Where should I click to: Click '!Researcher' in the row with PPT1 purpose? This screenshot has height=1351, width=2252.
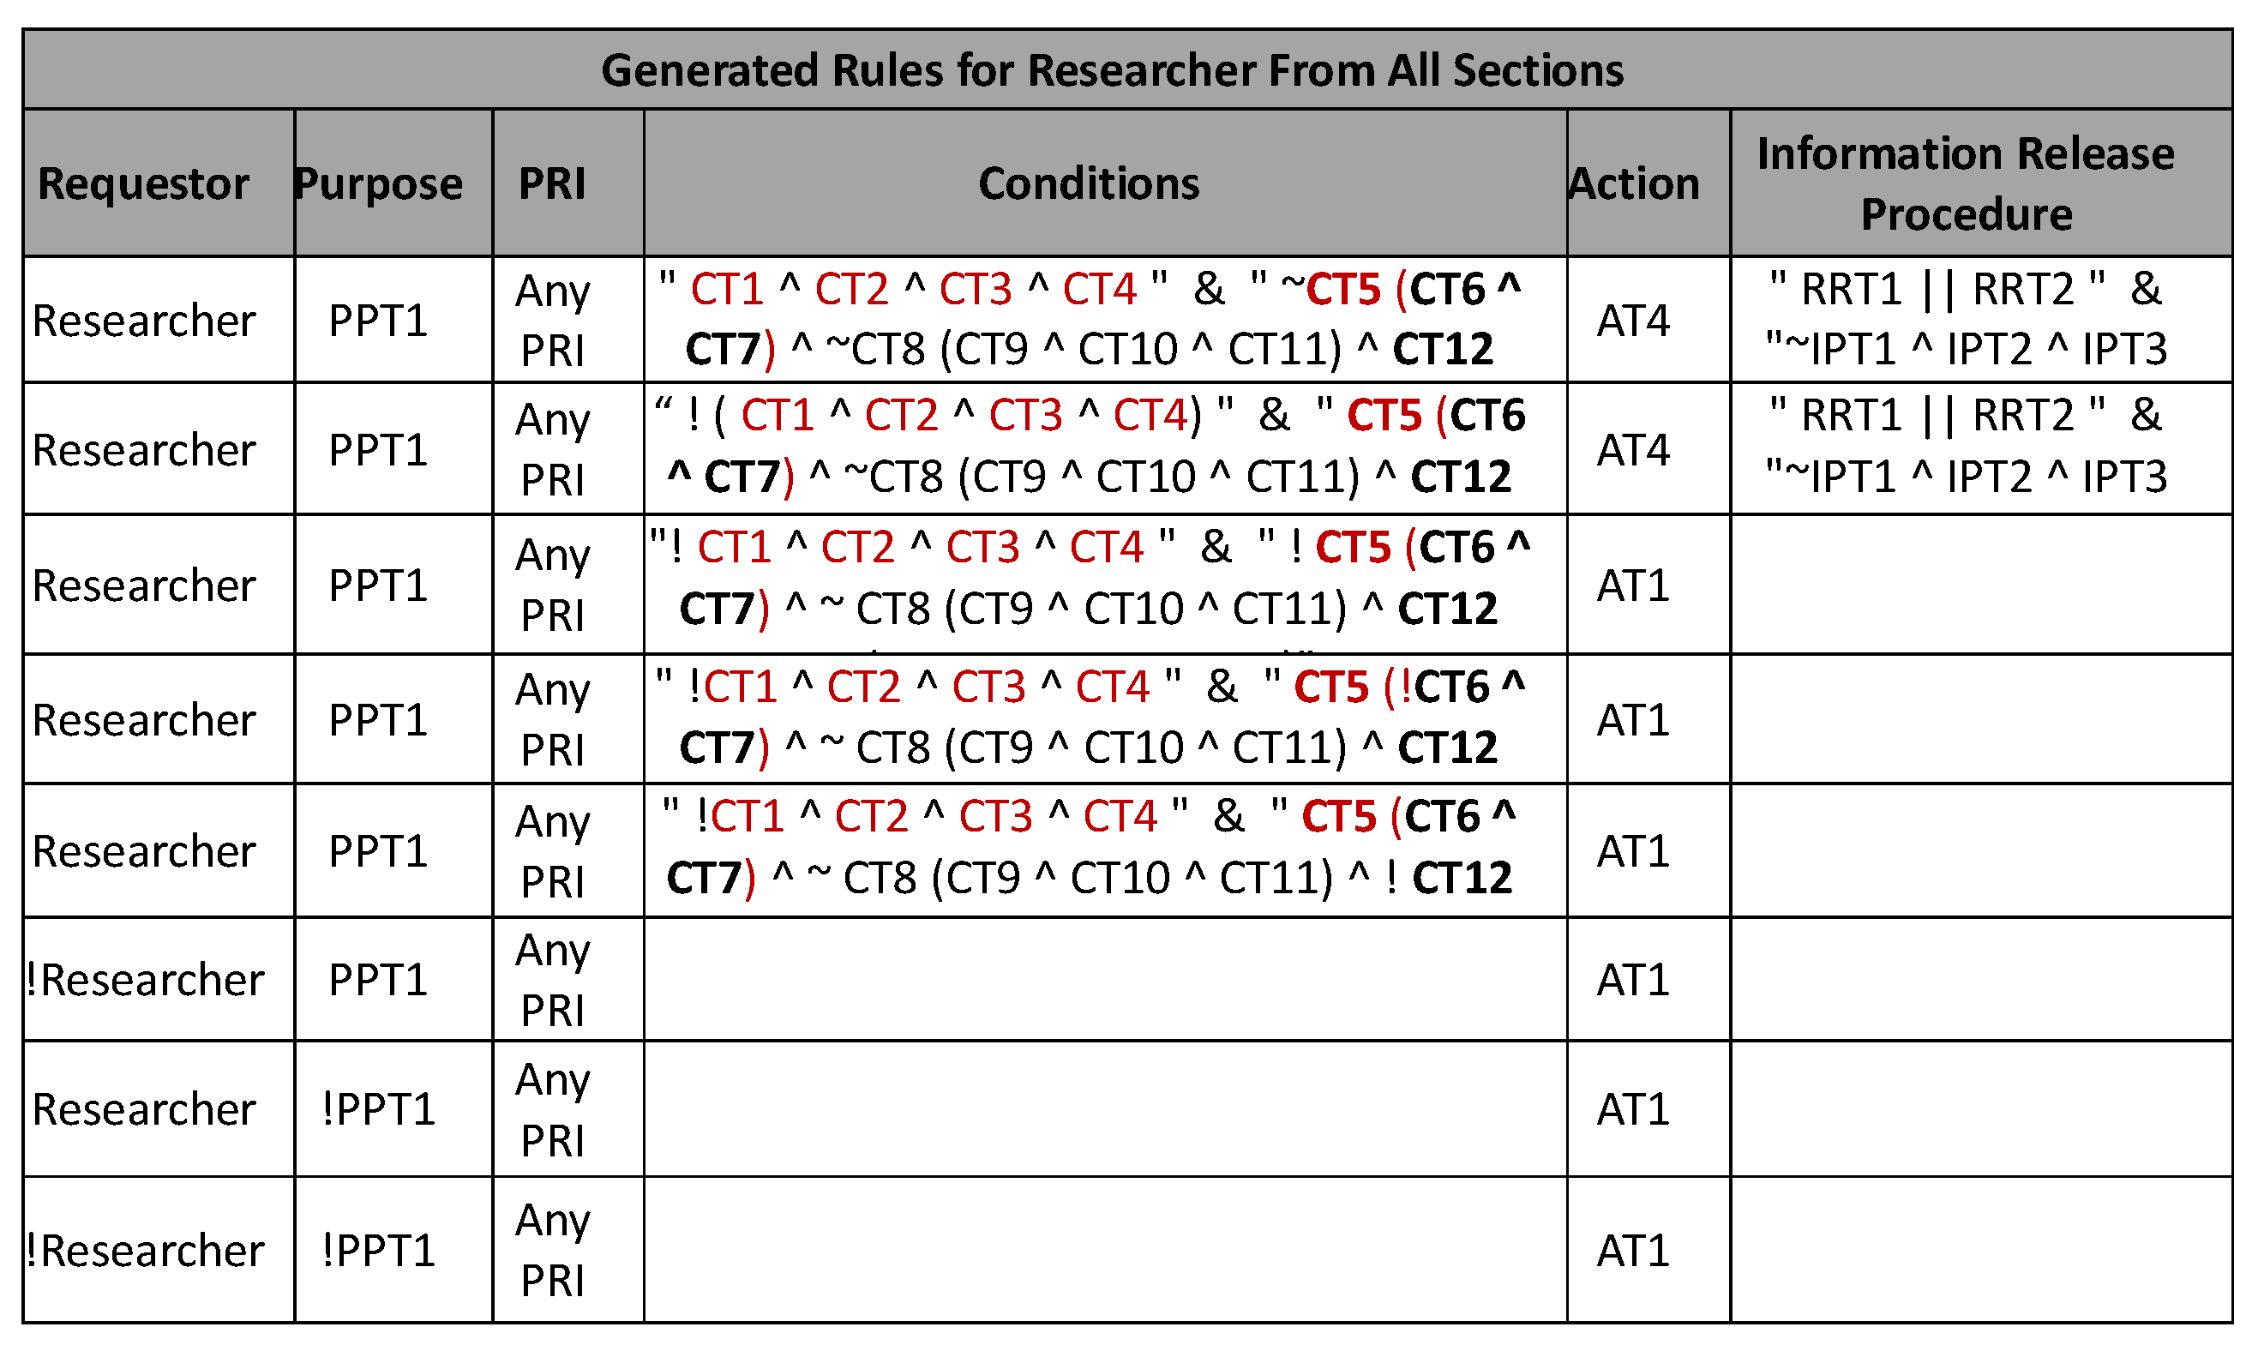pos(146,980)
